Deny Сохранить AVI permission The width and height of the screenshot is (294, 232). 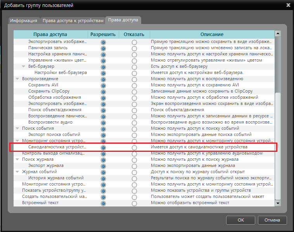(134, 86)
